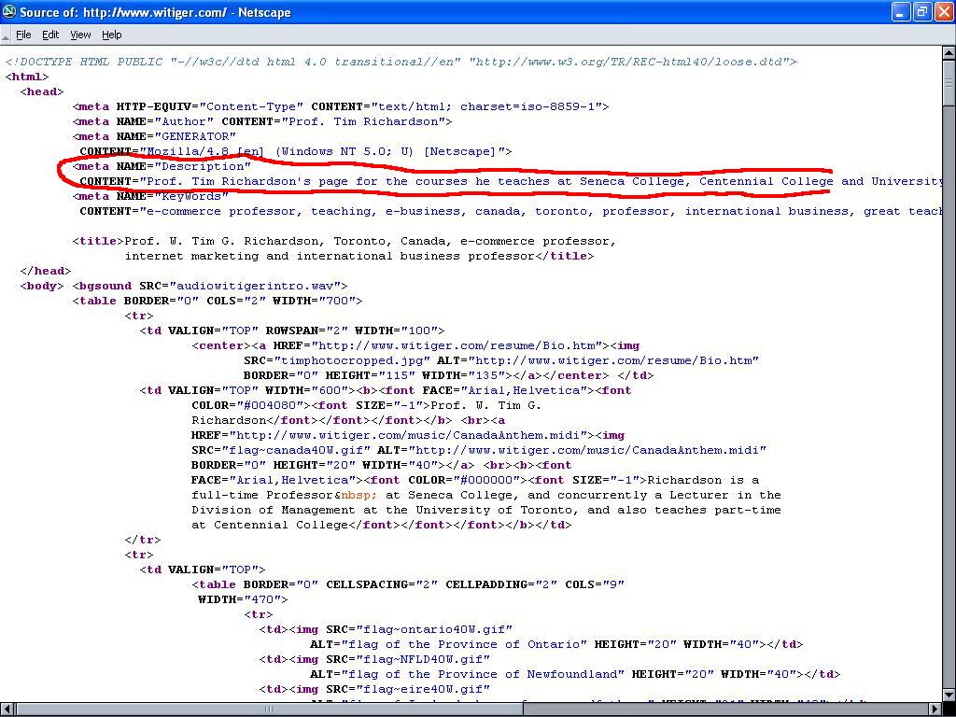Click horizontal scrollbar right arrow

click(935, 710)
